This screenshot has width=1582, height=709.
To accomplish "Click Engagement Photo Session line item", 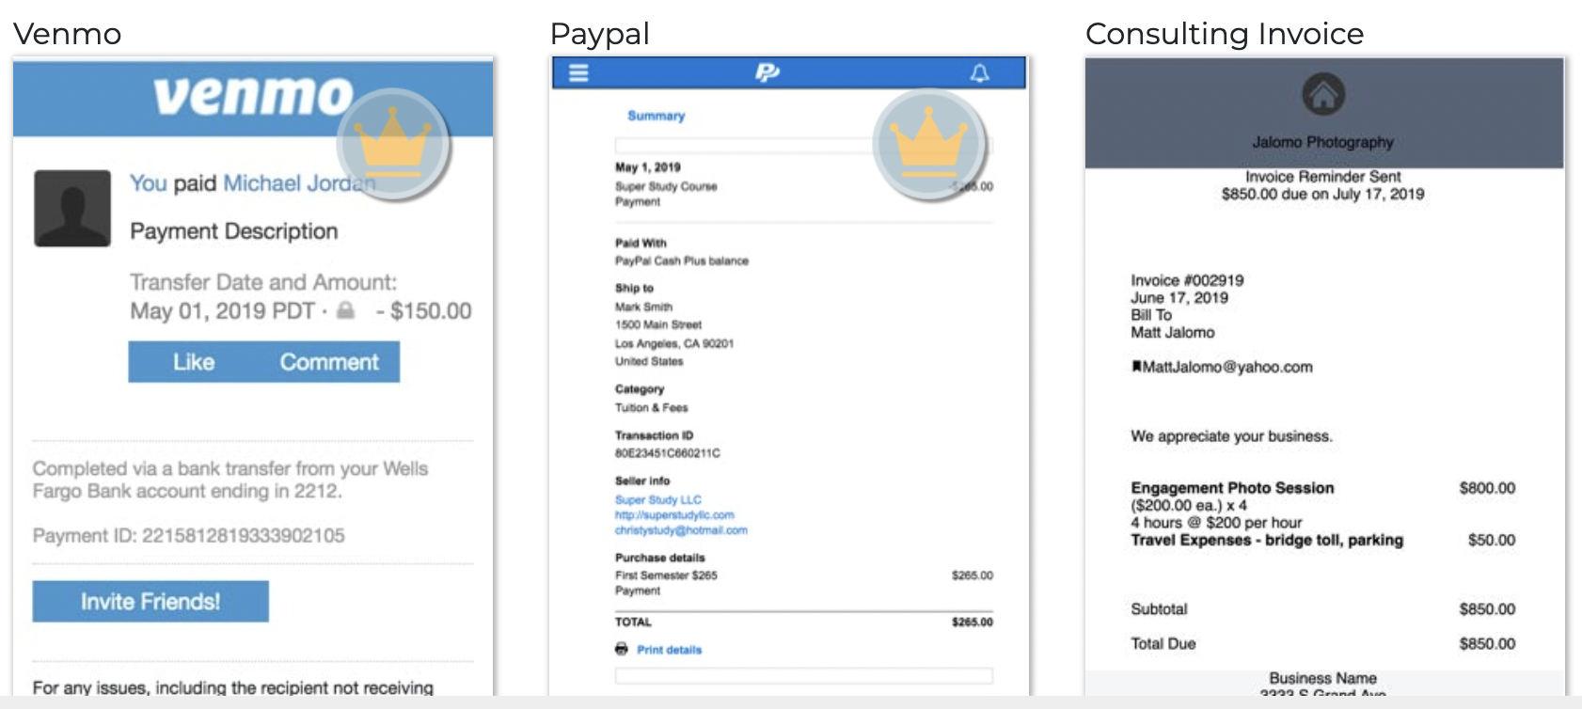I will [1232, 488].
